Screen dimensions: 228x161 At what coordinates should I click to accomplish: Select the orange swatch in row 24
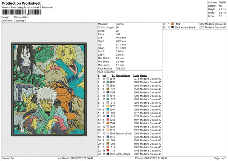(x=173, y=24)
